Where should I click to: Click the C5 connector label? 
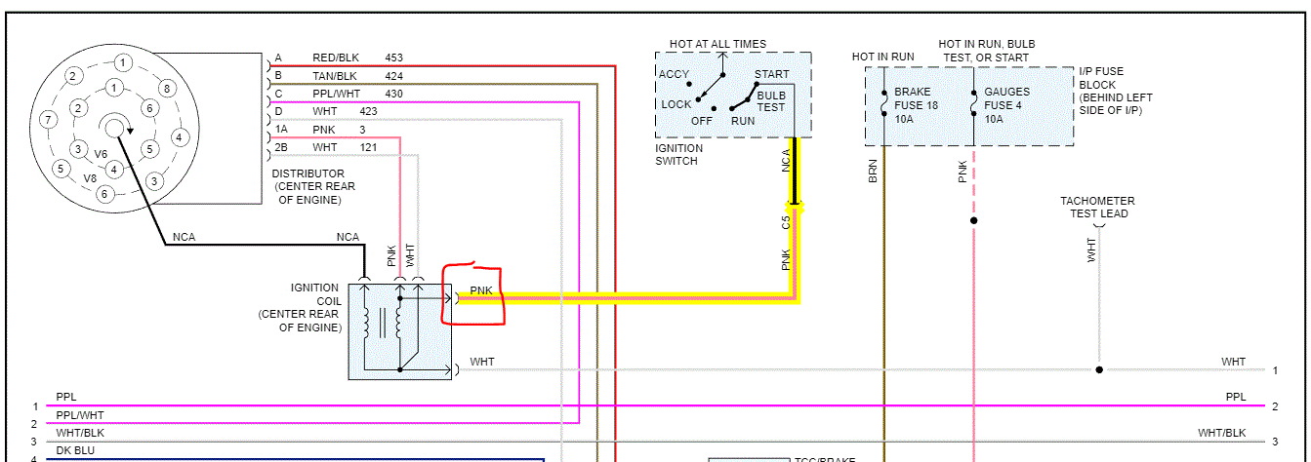(x=786, y=223)
